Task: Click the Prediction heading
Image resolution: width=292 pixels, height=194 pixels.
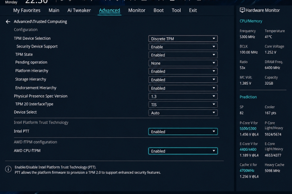Action: (x=248, y=97)
